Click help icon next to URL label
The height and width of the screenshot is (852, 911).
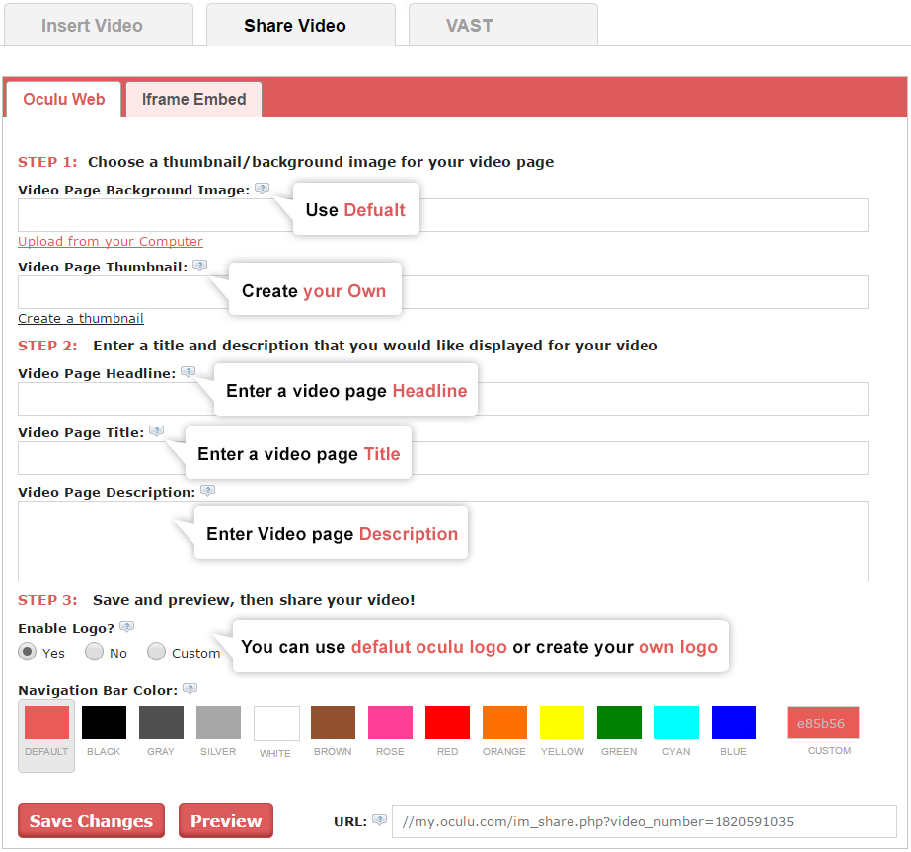pos(379,820)
